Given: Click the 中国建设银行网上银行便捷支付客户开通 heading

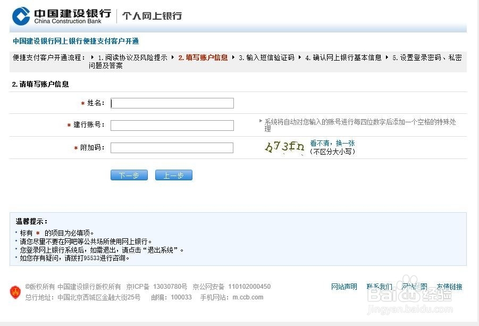Looking at the screenshot, I should pyautogui.click(x=76, y=41).
